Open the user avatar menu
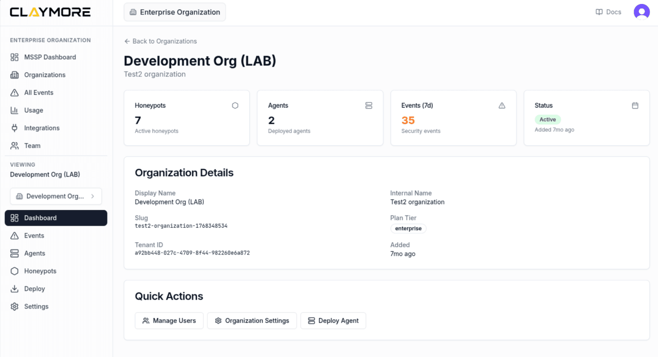 click(642, 12)
